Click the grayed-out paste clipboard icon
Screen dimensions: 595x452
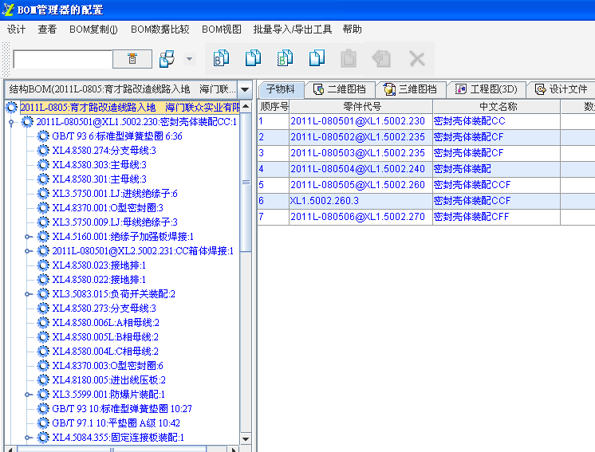tap(349, 58)
